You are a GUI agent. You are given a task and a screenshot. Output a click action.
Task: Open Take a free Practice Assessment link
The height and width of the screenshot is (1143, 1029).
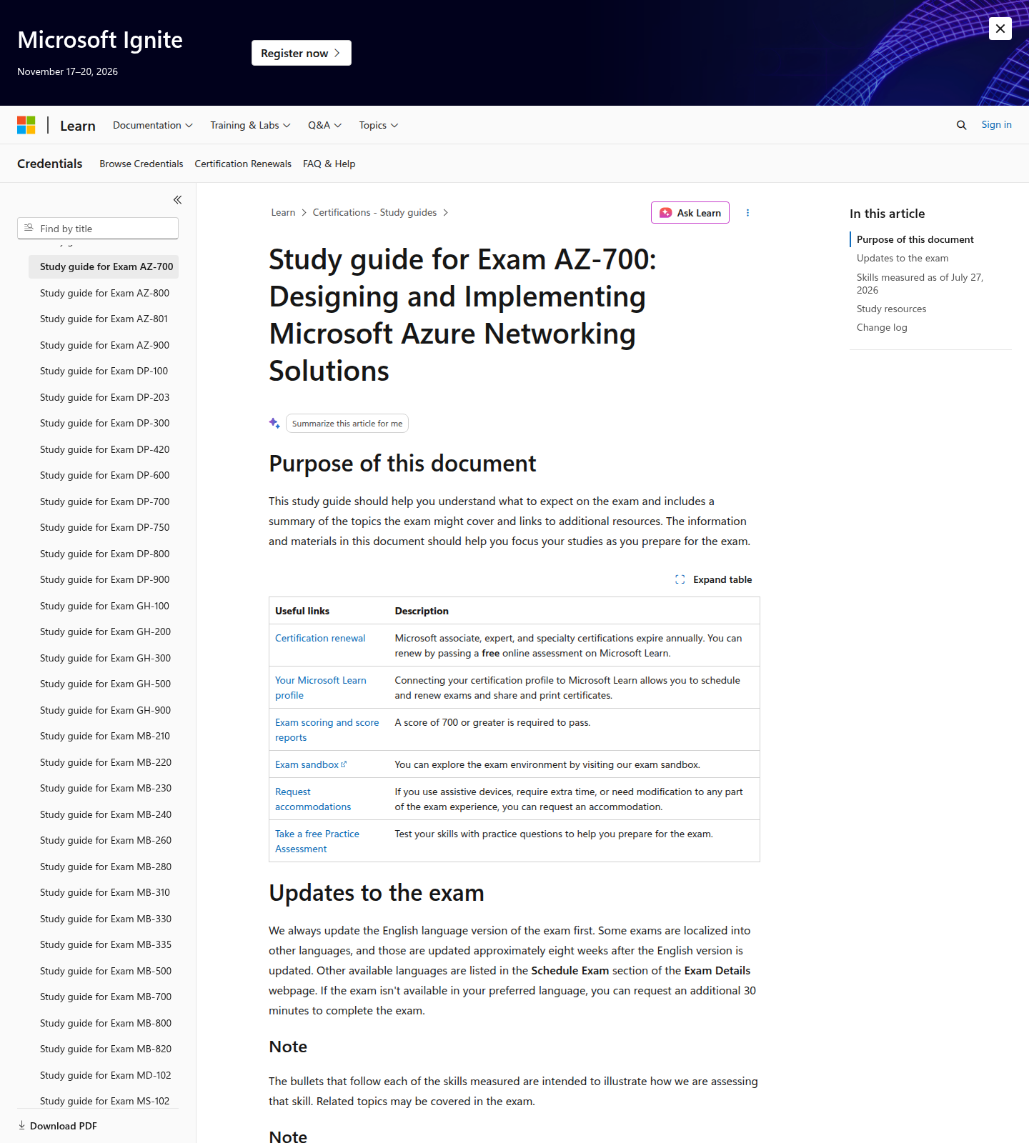[x=317, y=841]
